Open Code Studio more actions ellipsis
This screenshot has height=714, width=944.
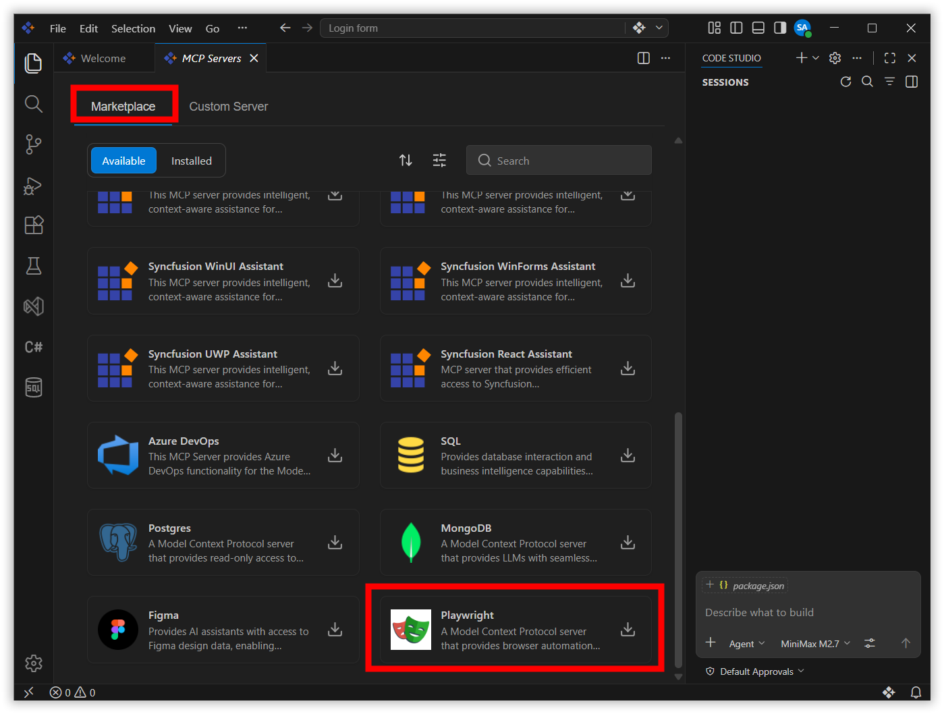tap(857, 58)
